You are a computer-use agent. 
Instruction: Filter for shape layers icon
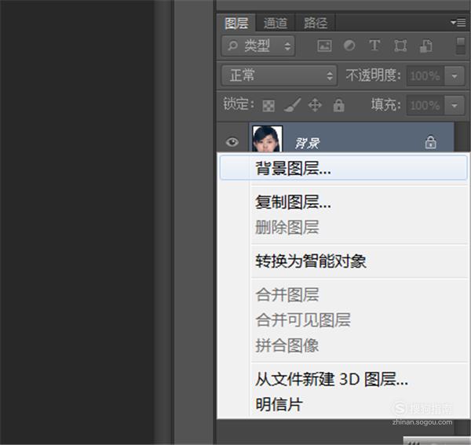coord(400,46)
